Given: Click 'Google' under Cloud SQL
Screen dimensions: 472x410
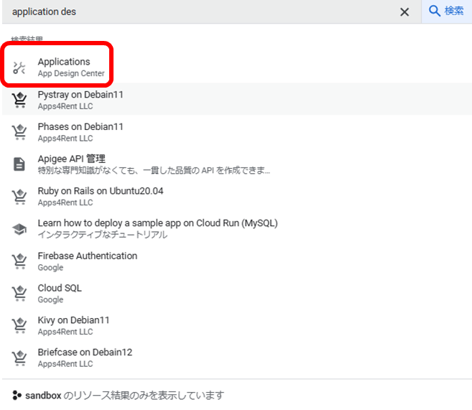Looking at the screenshot, I should pyautogui.click(x=50, y=300).
